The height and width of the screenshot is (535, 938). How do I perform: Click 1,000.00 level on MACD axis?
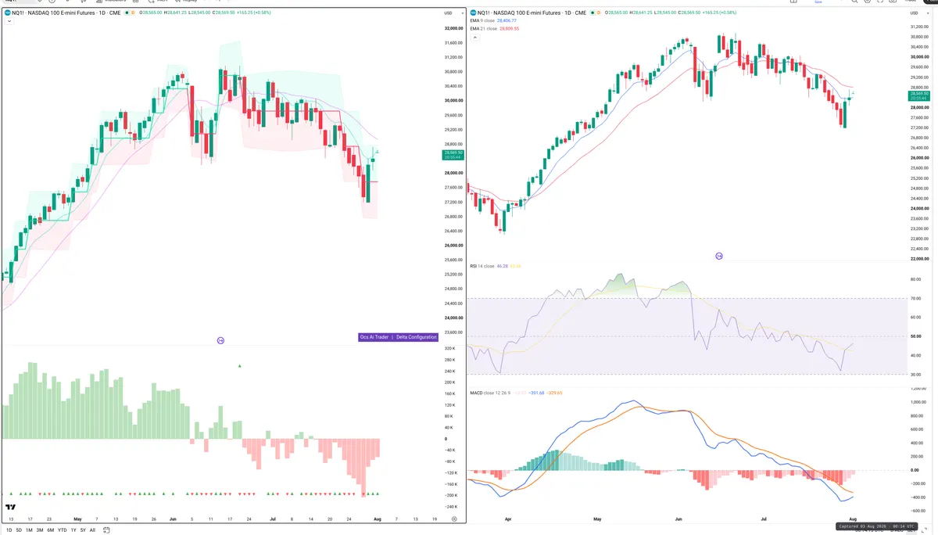[918, 402]
